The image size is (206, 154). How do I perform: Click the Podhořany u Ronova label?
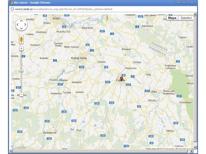tap(170, 67)
